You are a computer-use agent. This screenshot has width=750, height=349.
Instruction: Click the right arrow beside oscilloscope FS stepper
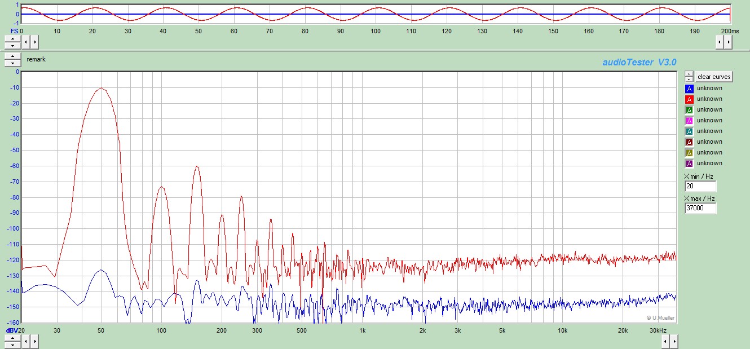pyautogui.click(x=34, y=42)
